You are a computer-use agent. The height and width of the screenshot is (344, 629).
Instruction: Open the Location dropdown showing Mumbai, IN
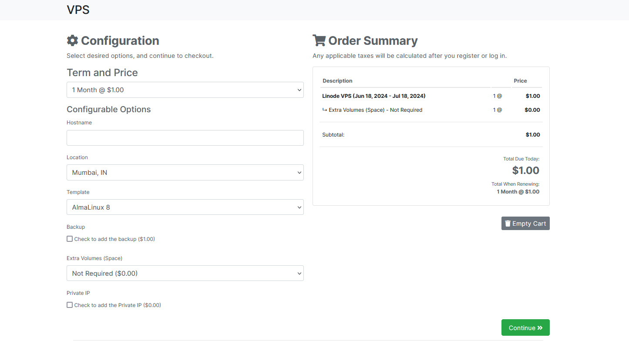click(x=185, y=173)
